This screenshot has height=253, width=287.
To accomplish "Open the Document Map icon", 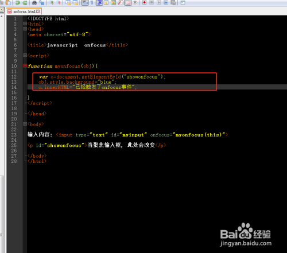I will pyautogui.click(x=114, y=2).
